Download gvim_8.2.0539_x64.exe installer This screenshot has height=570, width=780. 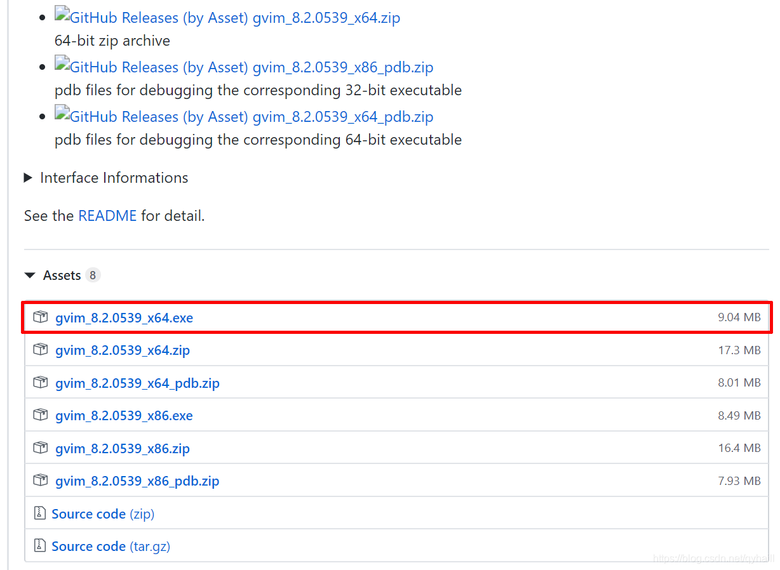click(x=124, y=317)
